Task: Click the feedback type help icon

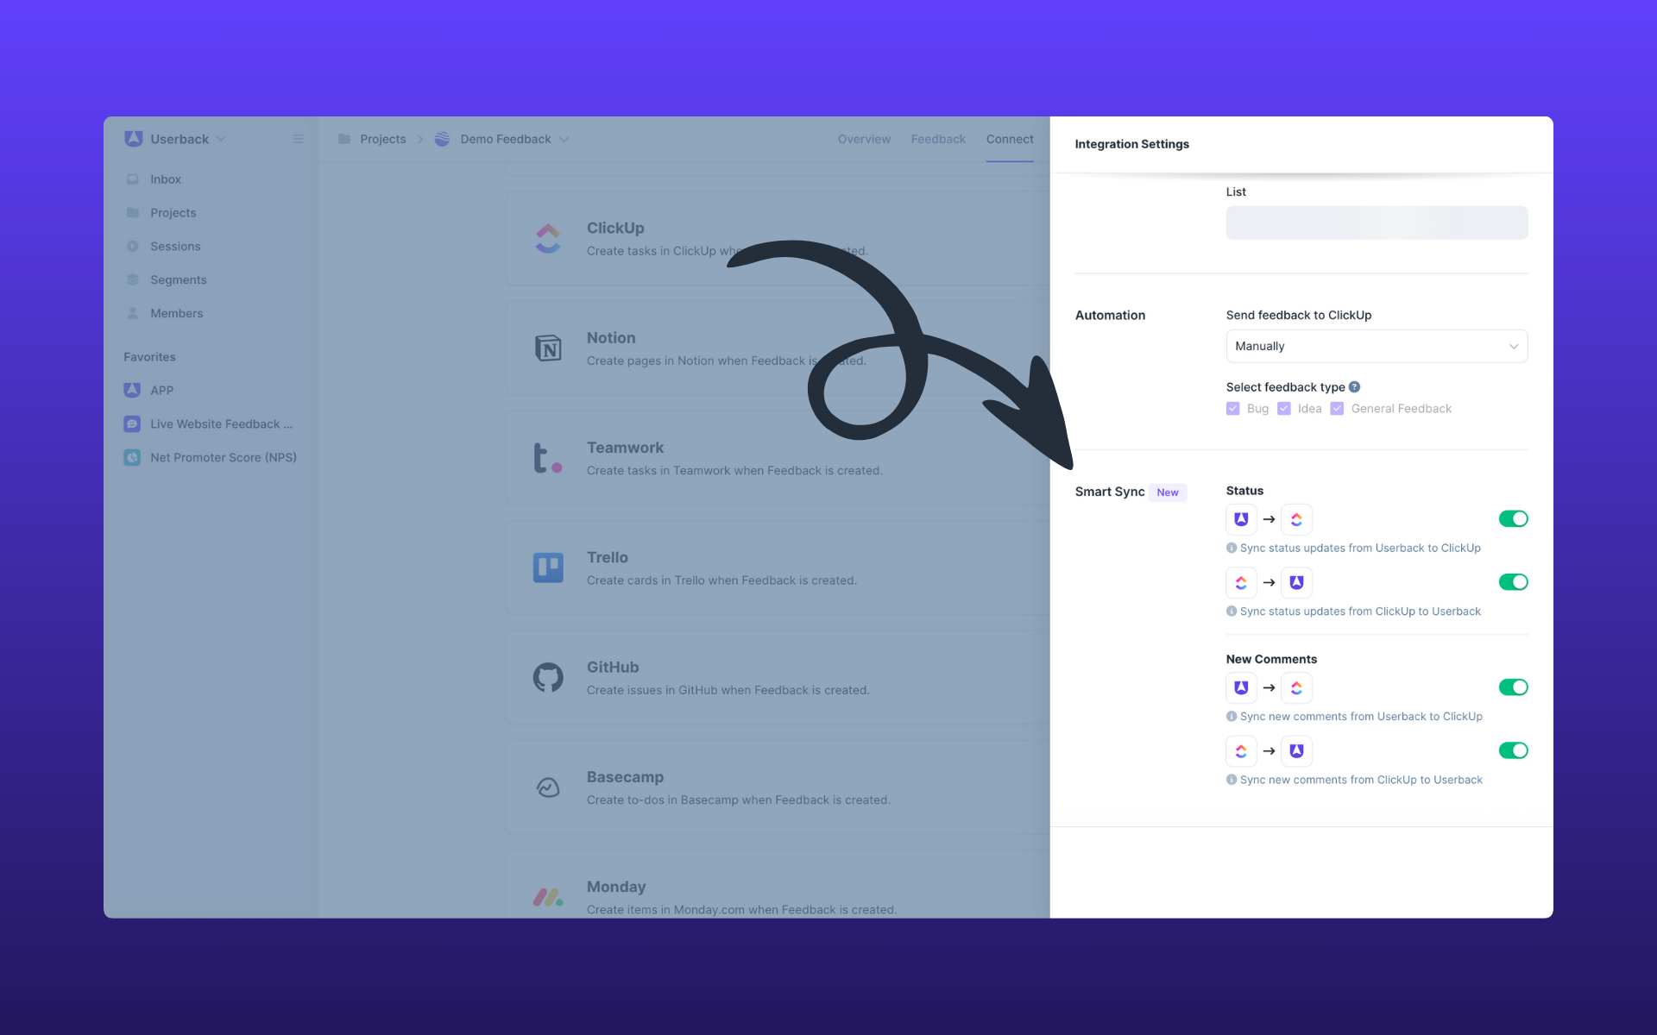Action: pos(1356,386)
